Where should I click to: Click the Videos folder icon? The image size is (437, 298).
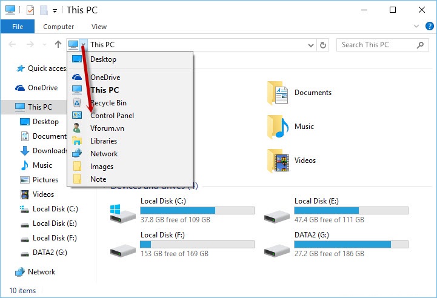[278, 161]
